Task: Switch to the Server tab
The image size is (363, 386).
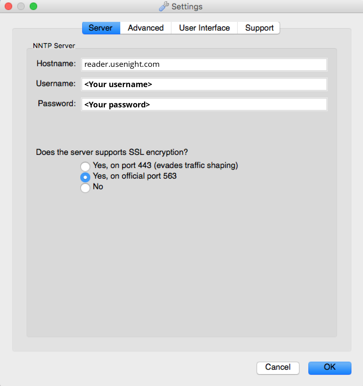Action: coord(101,28)
